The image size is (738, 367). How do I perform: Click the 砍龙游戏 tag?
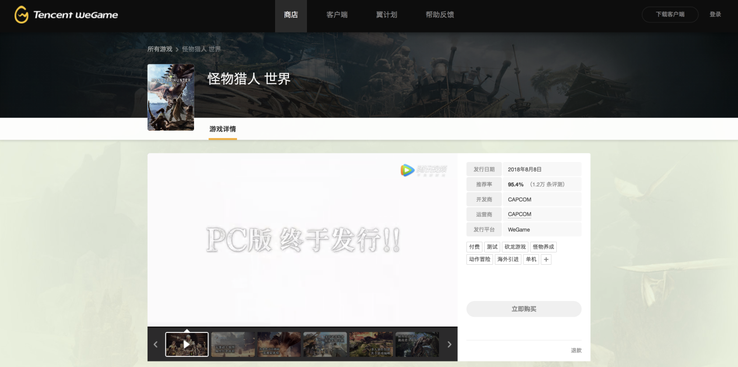coord(515,247)
